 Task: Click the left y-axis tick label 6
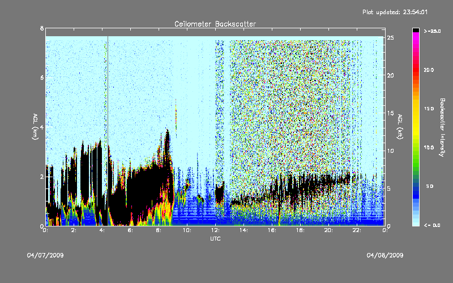click(x=42, y=78)
